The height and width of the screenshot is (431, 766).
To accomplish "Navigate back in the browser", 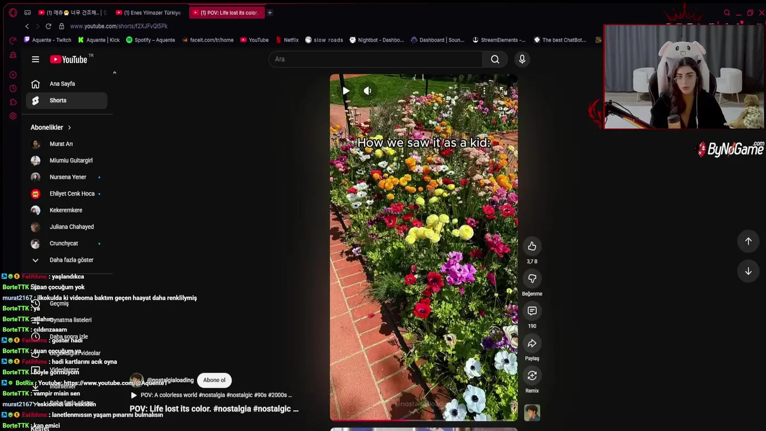I will point(27,26).
